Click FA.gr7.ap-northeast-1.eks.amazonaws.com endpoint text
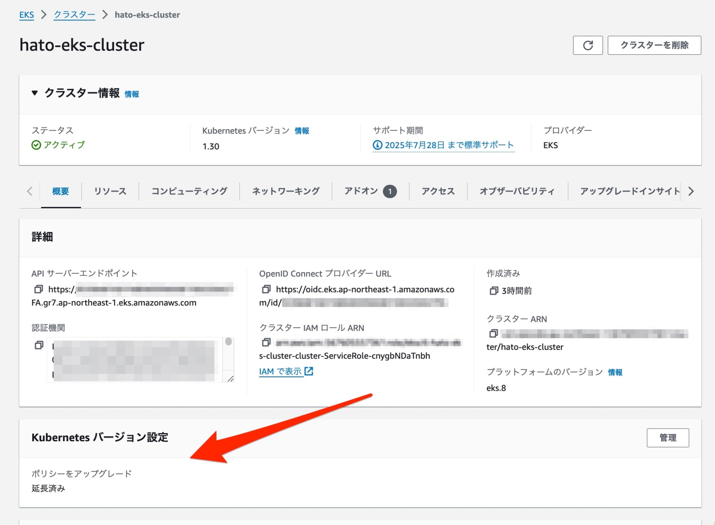Screen dimensions: 715x525 114,303
